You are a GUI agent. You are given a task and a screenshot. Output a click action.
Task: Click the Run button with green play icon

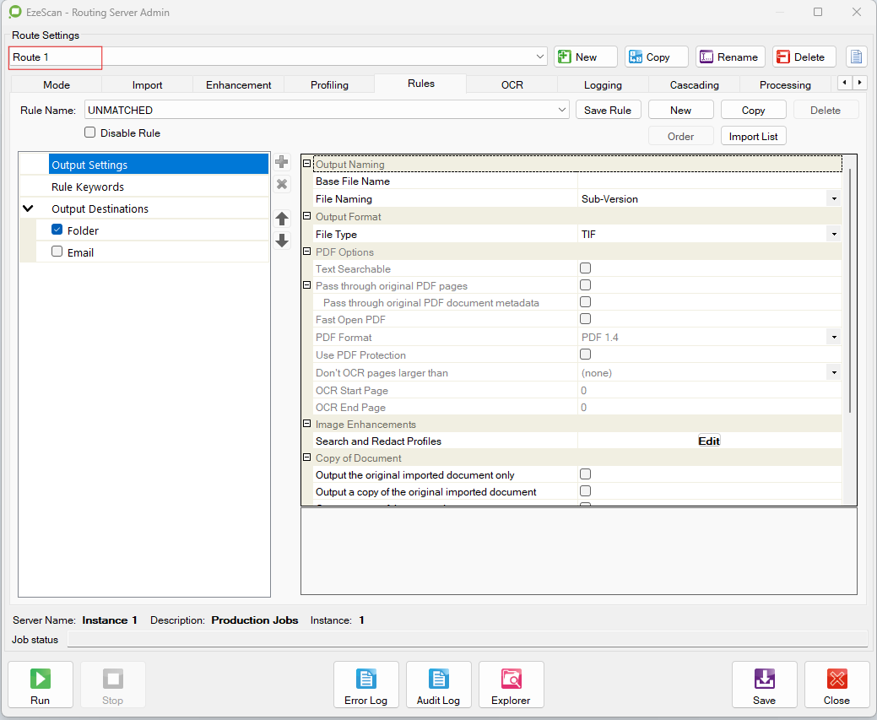click(x=41, y=685)
